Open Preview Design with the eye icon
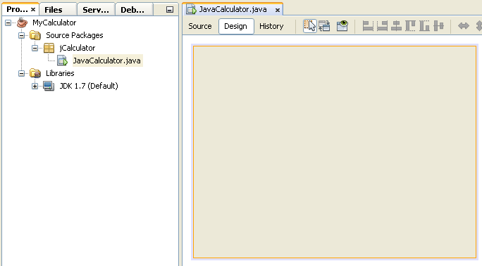Viewport: 482px width, 266px height. 342,26
